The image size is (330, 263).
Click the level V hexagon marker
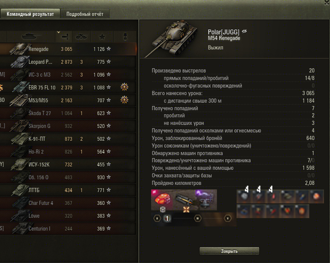(x=228, y=218)
